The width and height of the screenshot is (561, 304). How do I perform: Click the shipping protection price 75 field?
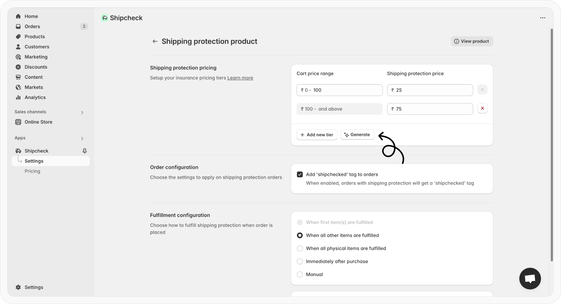pos(430,109)
